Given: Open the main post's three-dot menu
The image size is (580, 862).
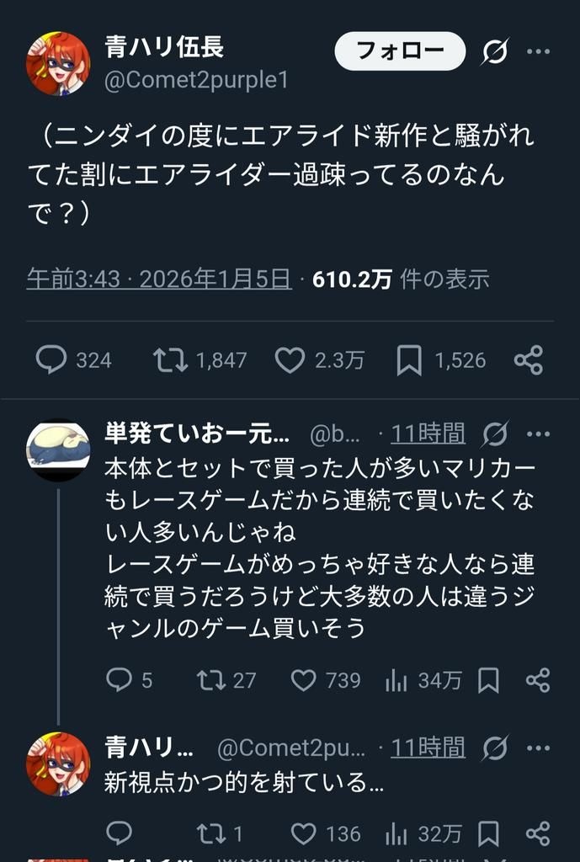Looking at the screenshot, I should [538, 51].
